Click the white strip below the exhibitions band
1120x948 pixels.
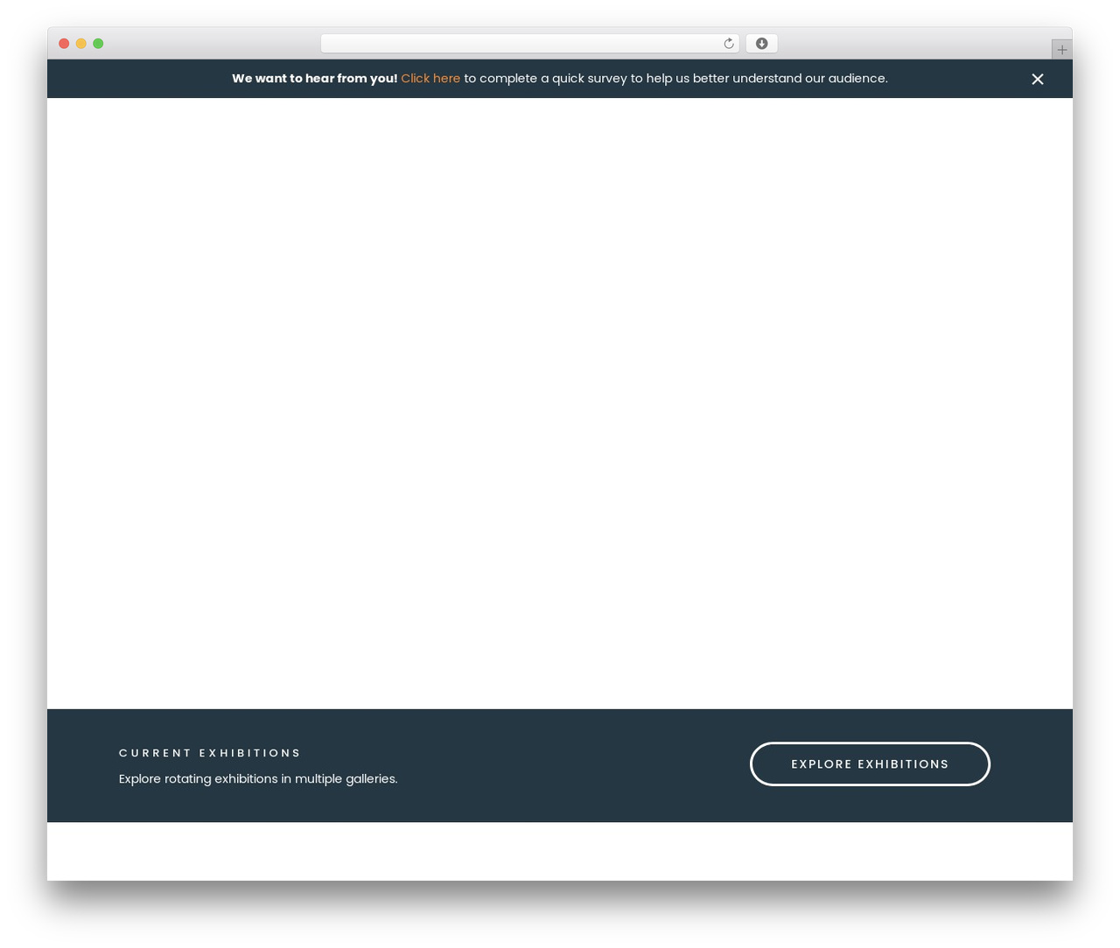[560, 851]
